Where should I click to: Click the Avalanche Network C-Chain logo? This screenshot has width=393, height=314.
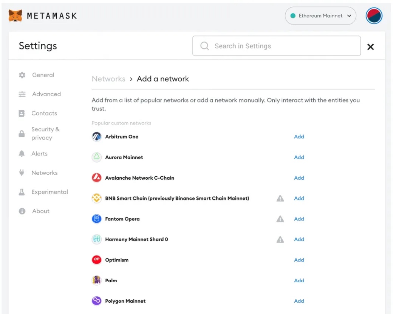[x=97, y=177]
